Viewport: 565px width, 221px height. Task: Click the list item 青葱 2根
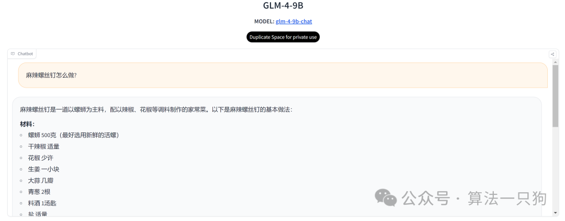click(x=39, y=192)
